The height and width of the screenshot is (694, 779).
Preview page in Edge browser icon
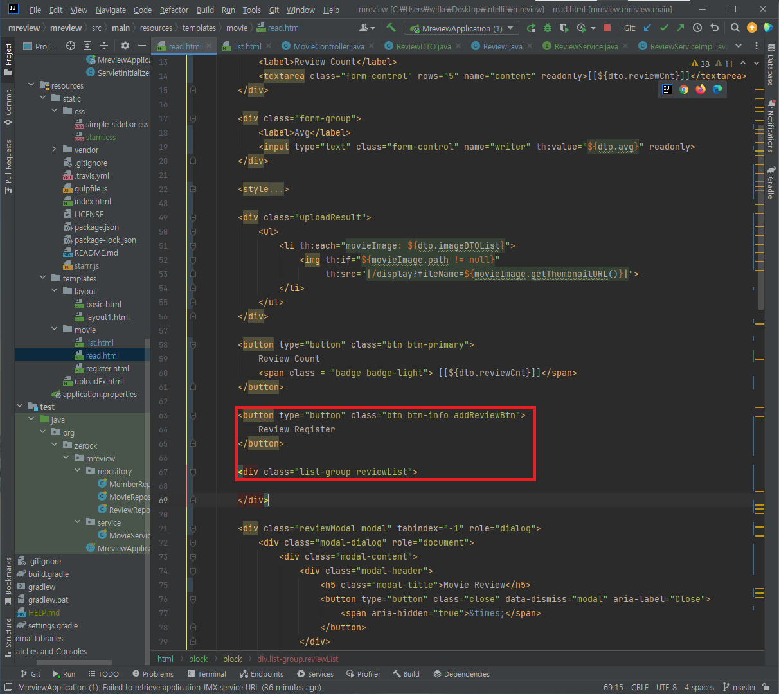pos(717,89)
